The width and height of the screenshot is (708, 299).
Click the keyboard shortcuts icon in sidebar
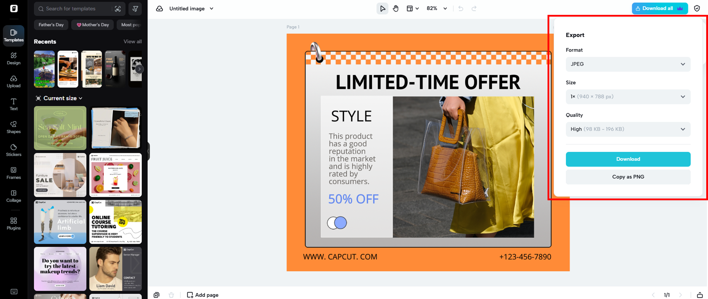tap(14, 292)
